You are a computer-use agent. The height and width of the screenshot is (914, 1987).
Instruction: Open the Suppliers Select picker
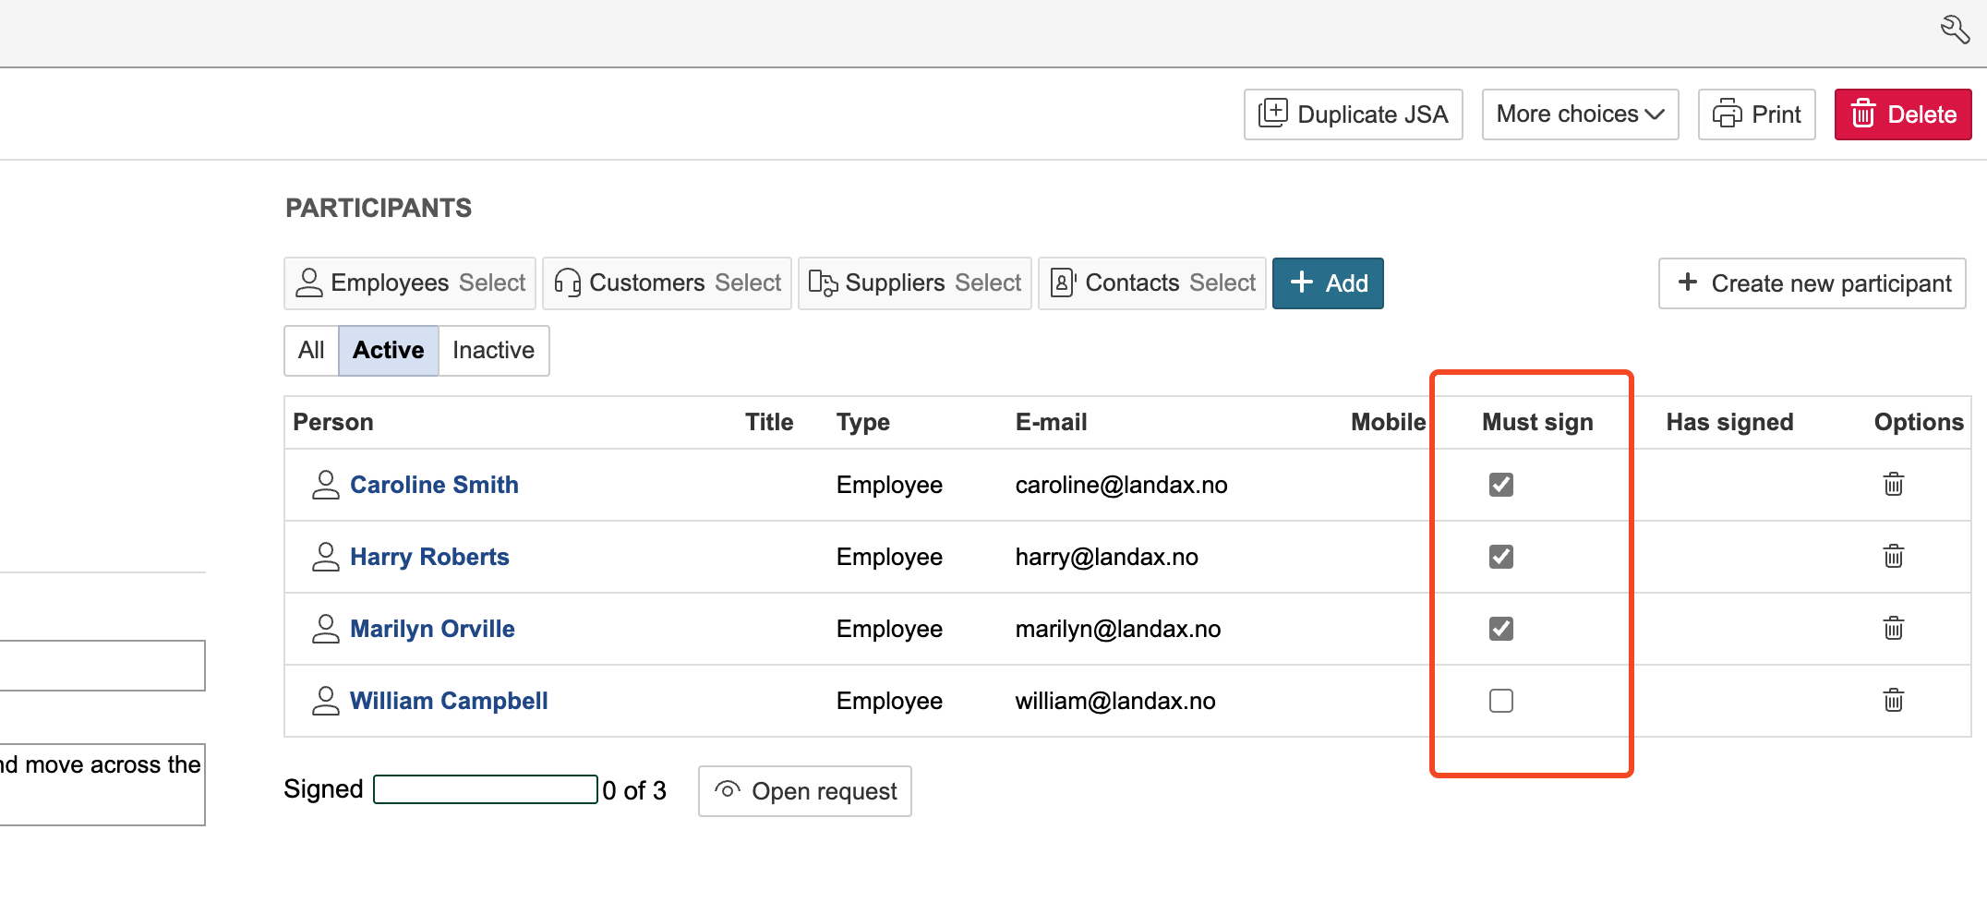[914, 283]
